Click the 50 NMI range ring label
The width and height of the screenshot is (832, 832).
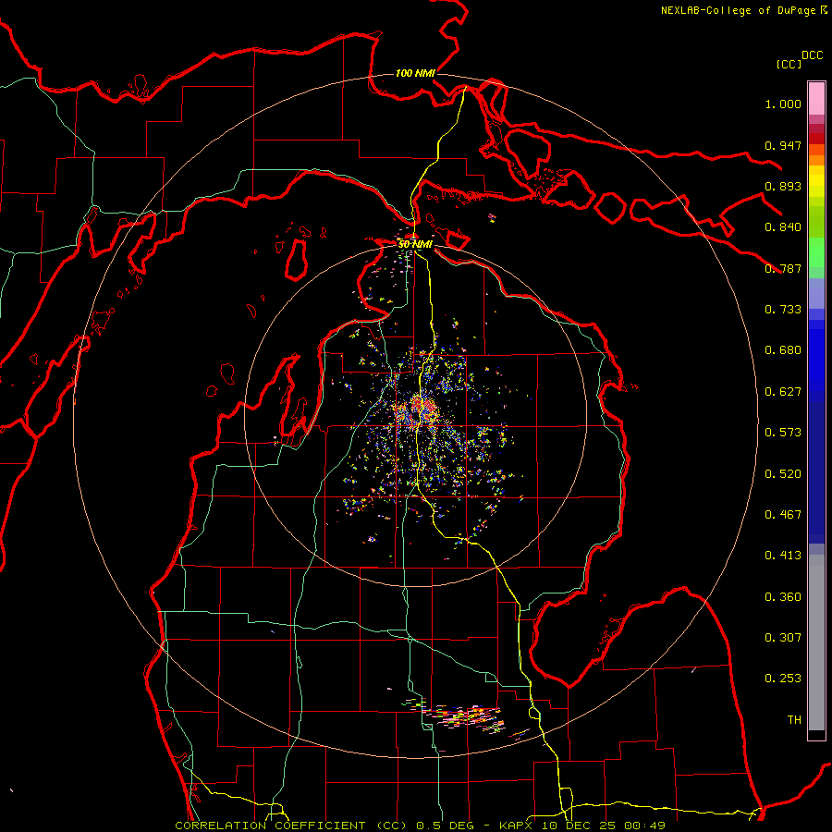[x=415, y=244]
